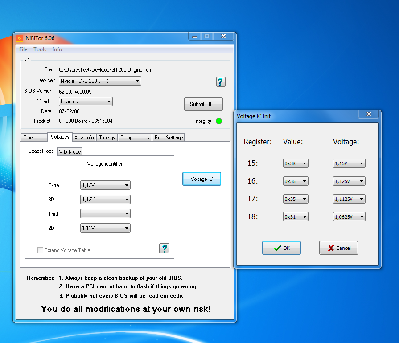Viewport: 399px width, 343px height.
Task: Expand the empty Thrtl voltage dropdown
Action: 105,214
